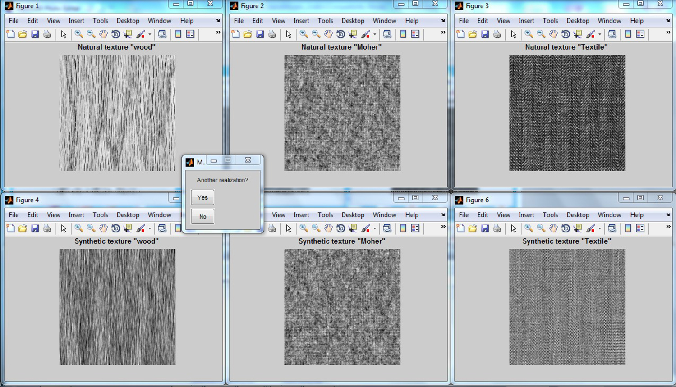Insert colorbar in the Synthetic Moher figure
The width and height of the screenshot is (676, 387).
403,228
